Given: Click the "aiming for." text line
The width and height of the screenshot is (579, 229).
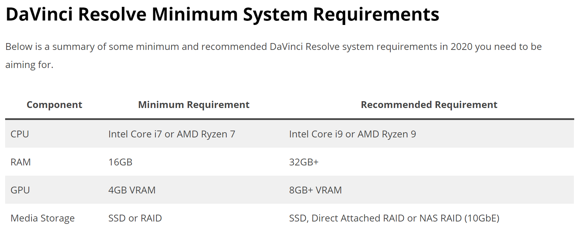Looking at the screenshot, I should [x=29, y=65].
